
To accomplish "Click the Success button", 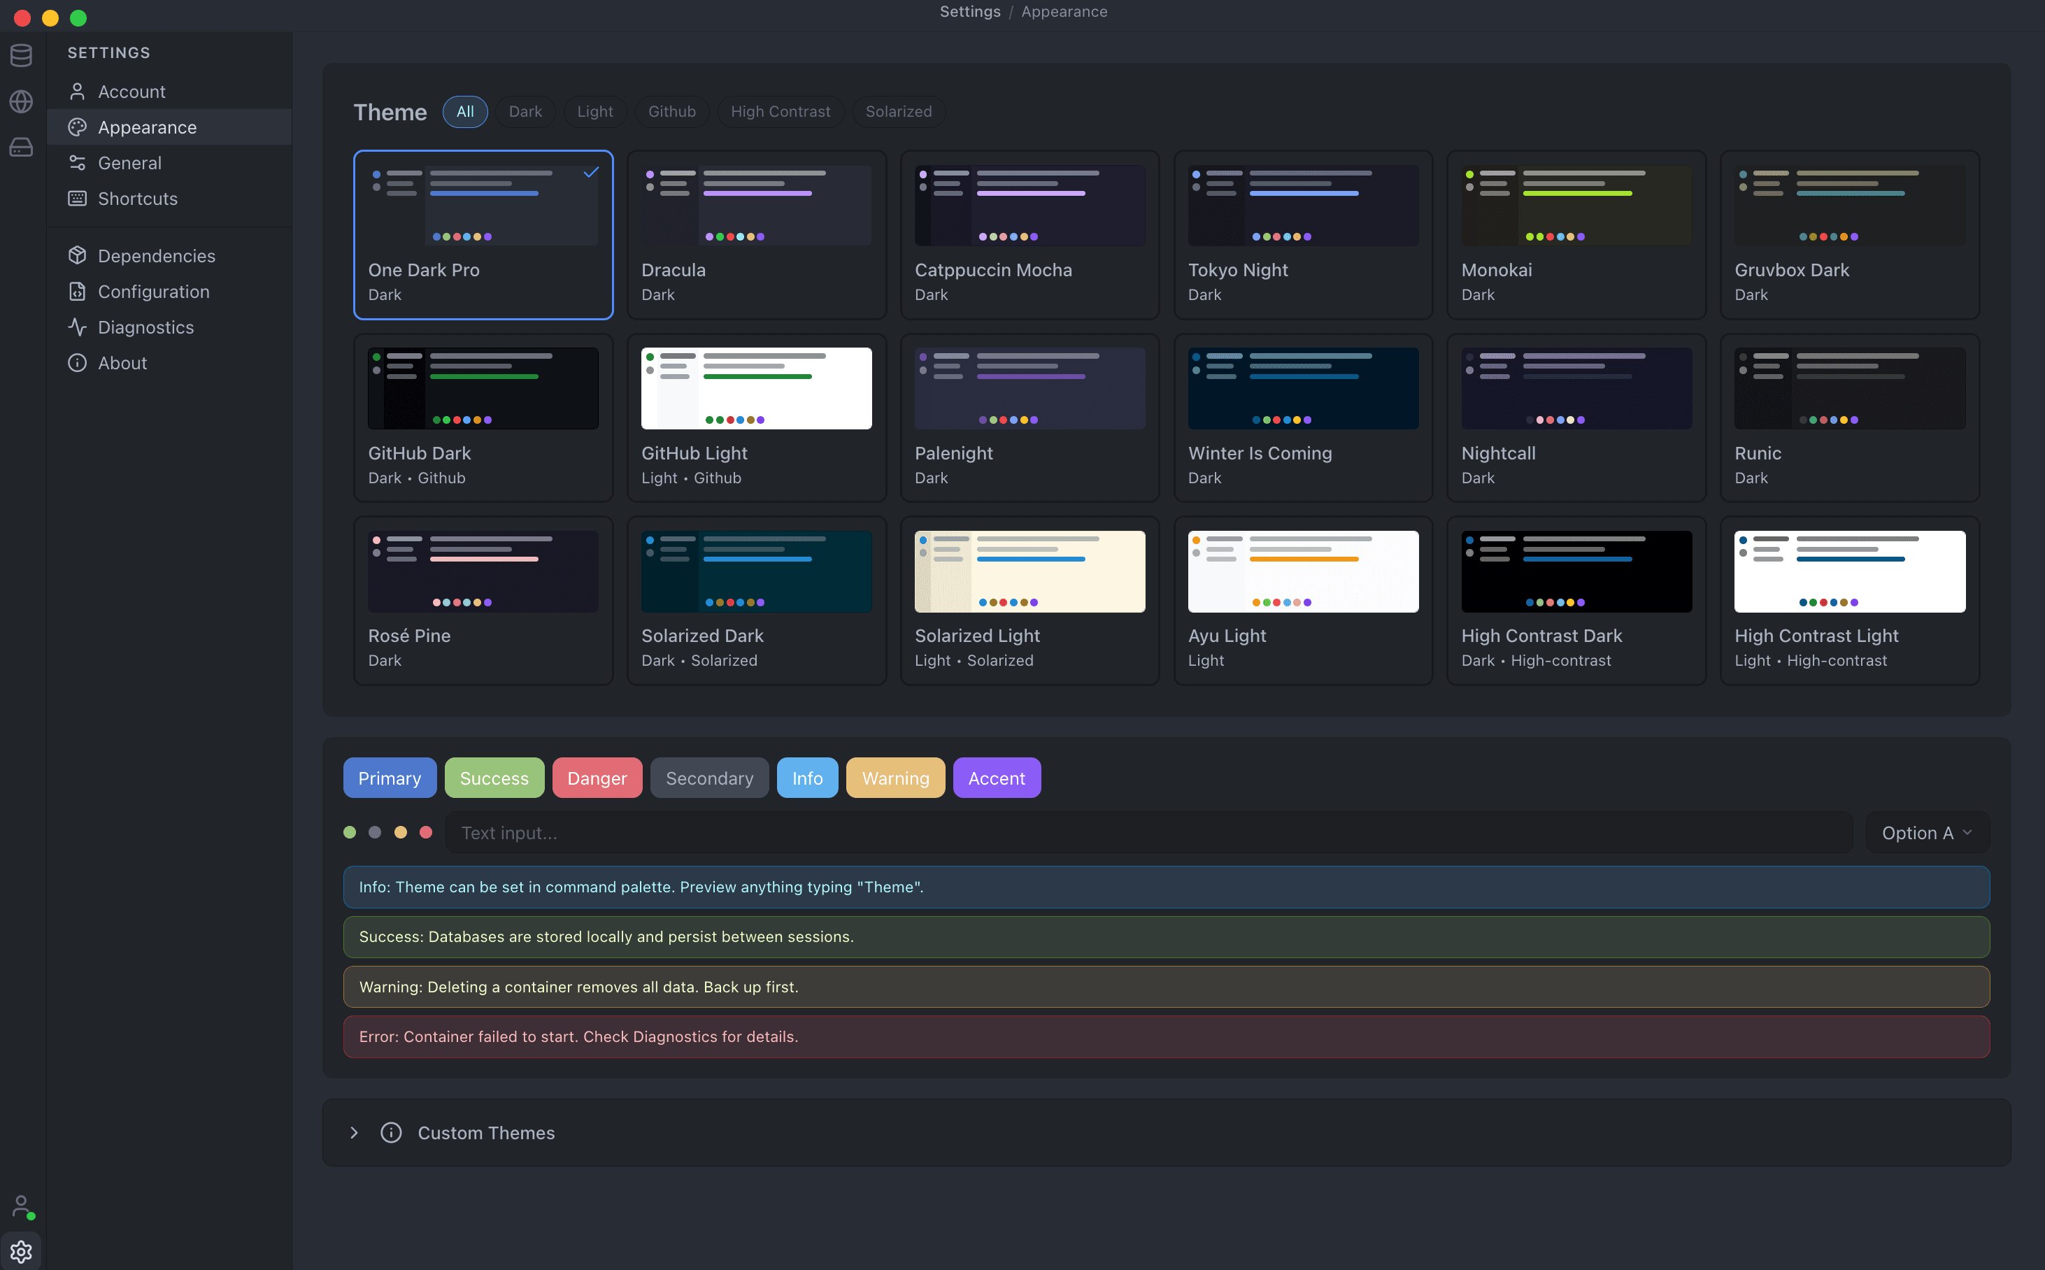I will [x=494, y=778].
